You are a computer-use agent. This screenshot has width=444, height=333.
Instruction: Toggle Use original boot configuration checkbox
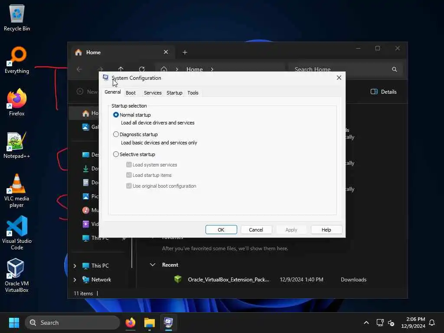(x=129, y=186)
